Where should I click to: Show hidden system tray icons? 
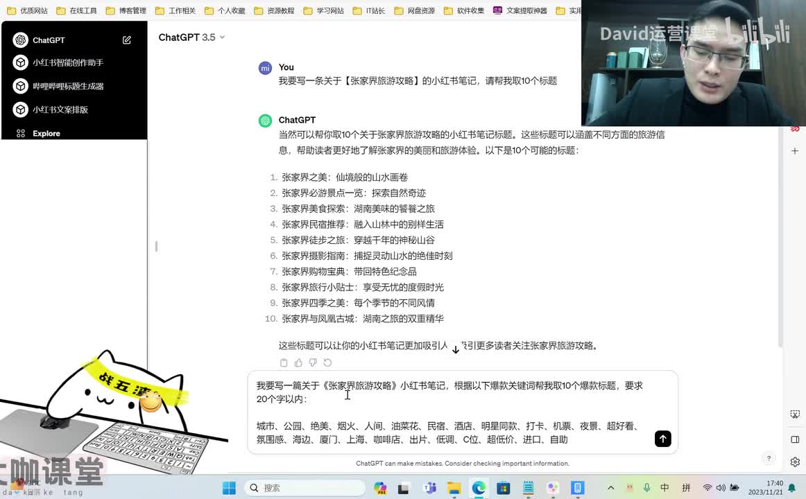coord(610,488)
